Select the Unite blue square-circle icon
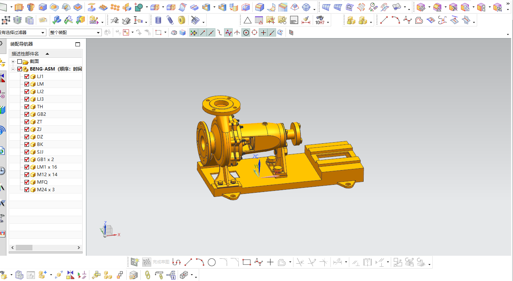This screenshot has height=281, width=513. (139, 7)
